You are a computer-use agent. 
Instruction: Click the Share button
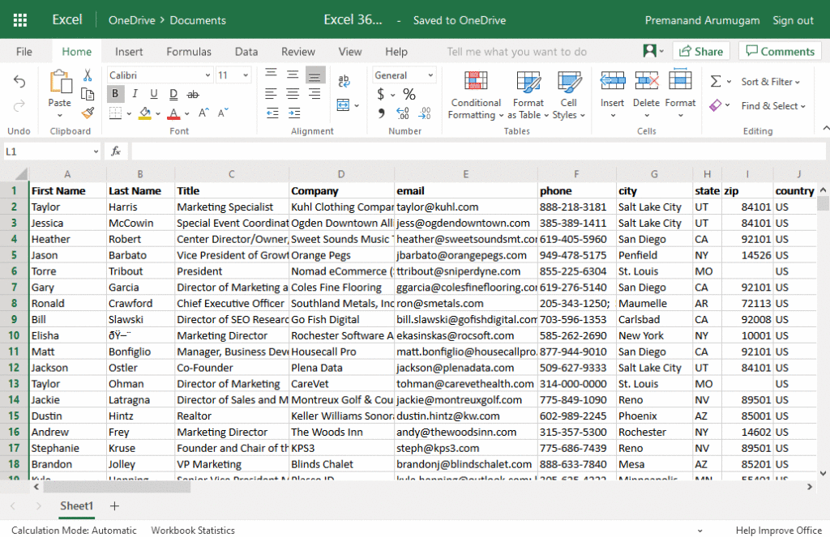701,51
